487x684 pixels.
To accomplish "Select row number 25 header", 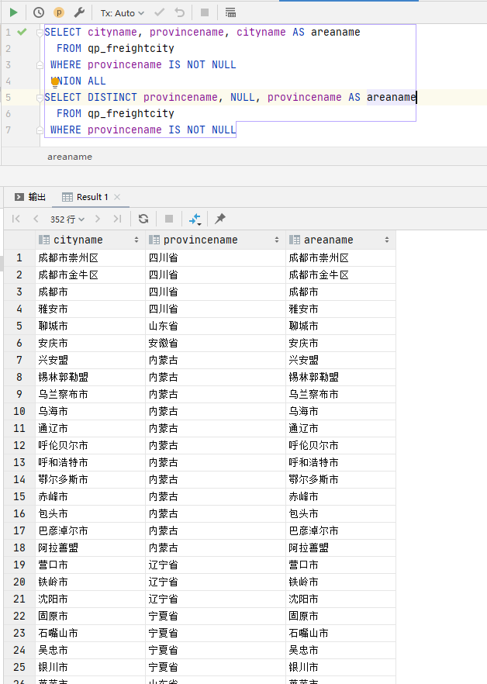I will pos(19,667).
